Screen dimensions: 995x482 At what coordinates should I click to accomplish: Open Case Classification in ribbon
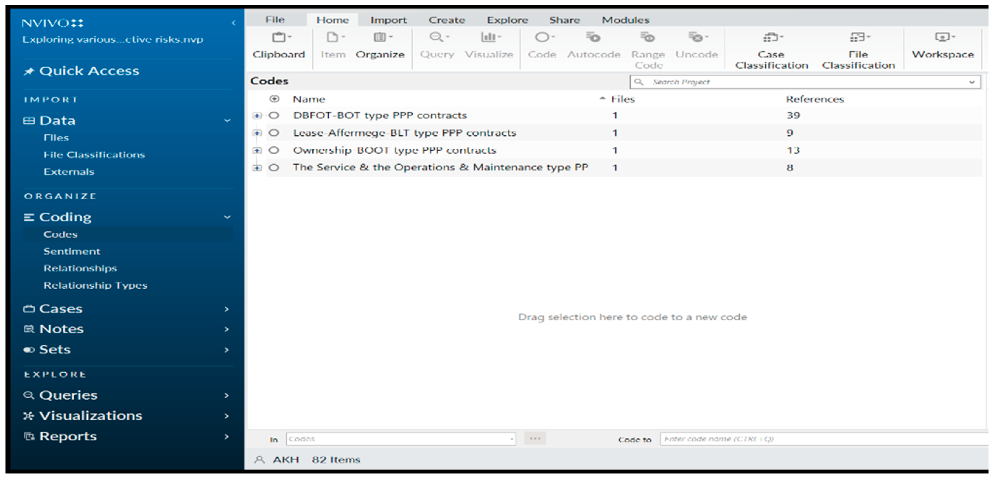(x=771, y=37)
